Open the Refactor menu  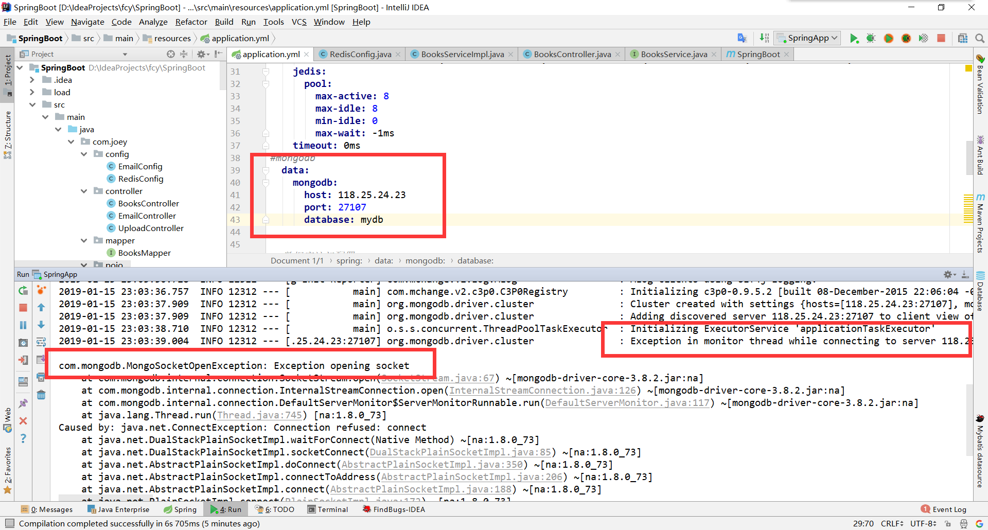(x=191, y=22)
